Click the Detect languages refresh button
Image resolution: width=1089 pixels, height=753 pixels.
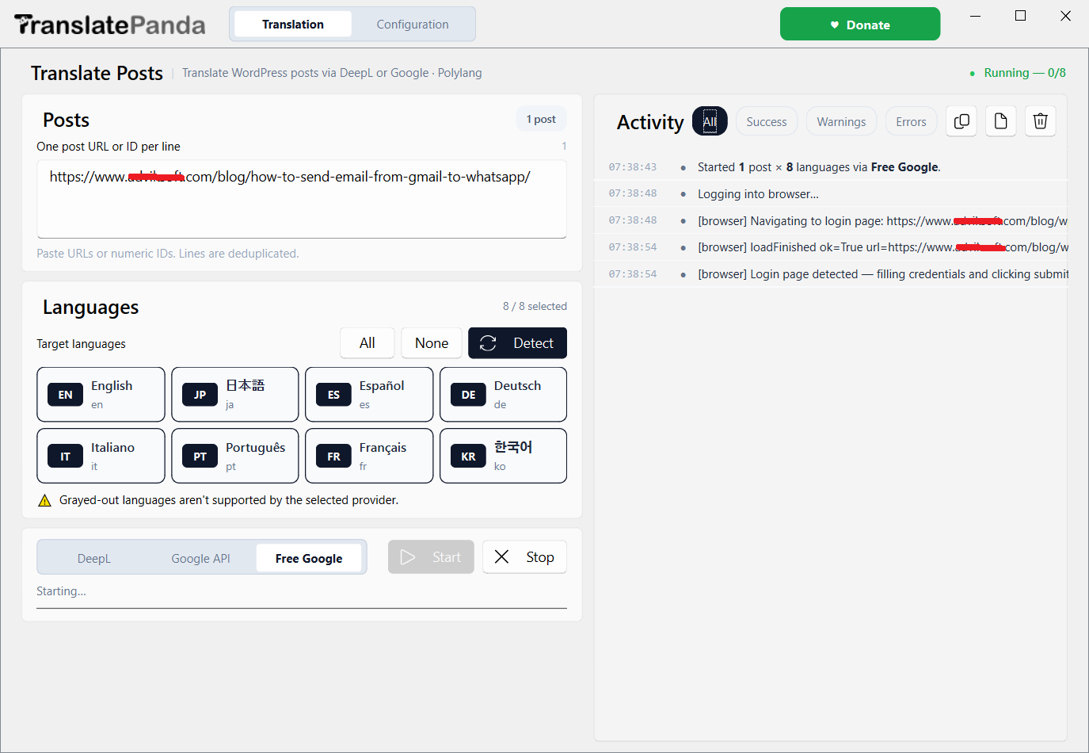click(517, 343)
